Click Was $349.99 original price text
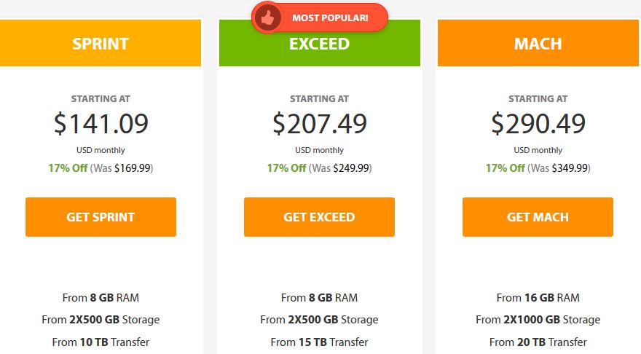Viewport: 641px width, 354px height. pyautogui.click(x=559, y=168)
